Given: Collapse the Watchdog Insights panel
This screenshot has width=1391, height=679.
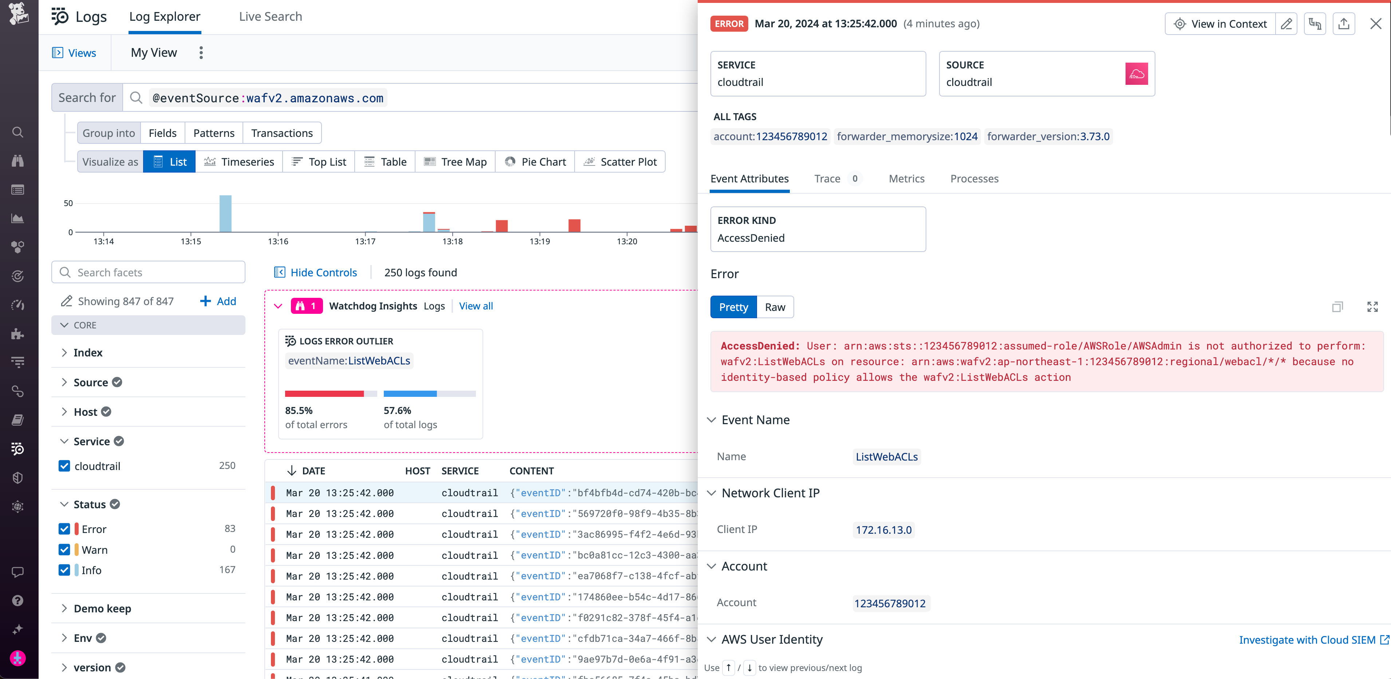Looking at the screenshot, I should point(278,305).
